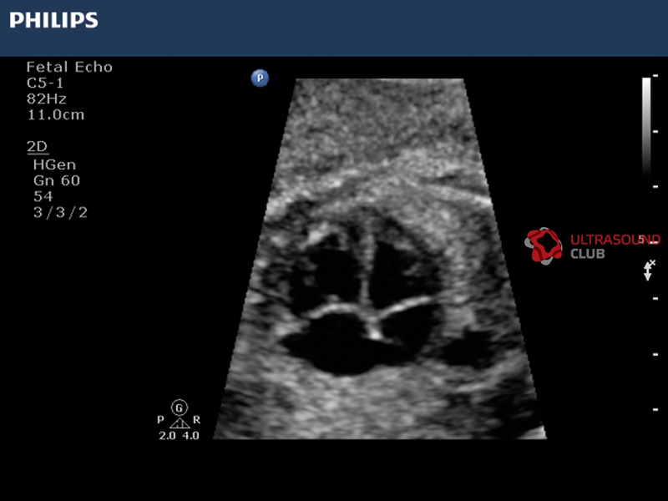Click the 'HGen' harmonic setting text
668x501 pixels.
click(54, 164)
